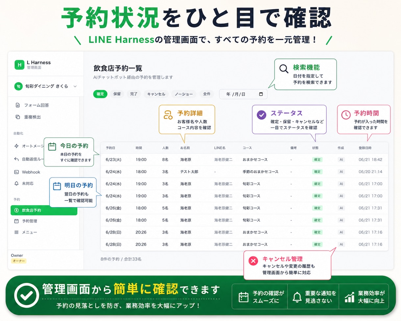Click the 6/23(火) reservation date cell

click(x=114, y=160)
